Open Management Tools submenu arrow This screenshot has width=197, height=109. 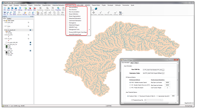coord(89,29)
